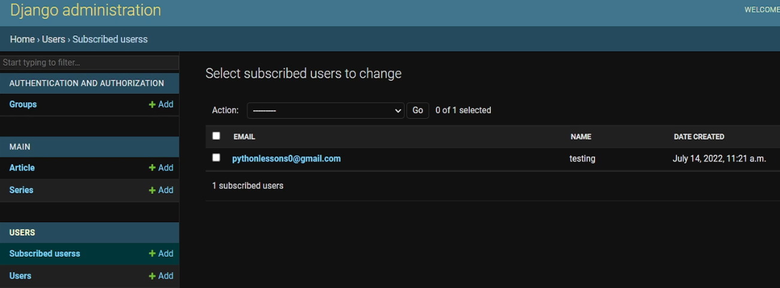
Task: Open the Action dropdown menu
Action: pos(325,111)
